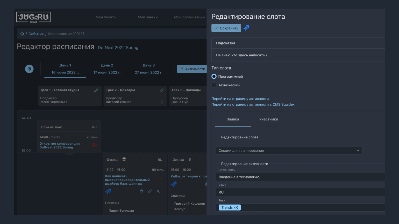Click producer Женя Перфильев text
Screen dimensions: 399x224
pos(54,102)
